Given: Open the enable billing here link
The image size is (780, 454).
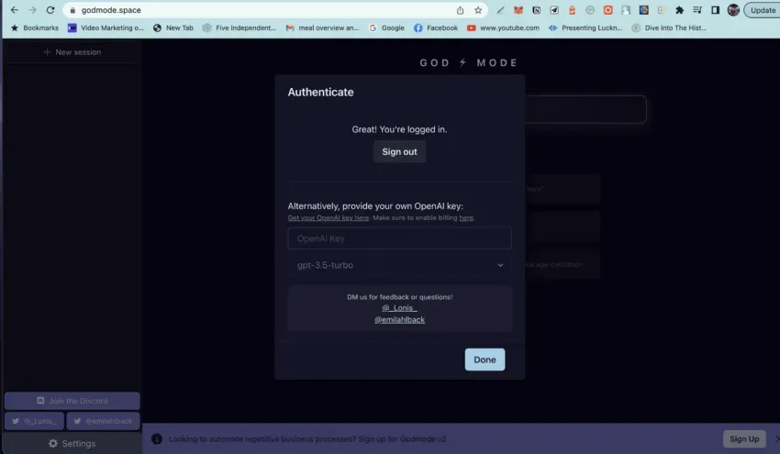Looking at the screenshot, I should (x=466, y=217).
